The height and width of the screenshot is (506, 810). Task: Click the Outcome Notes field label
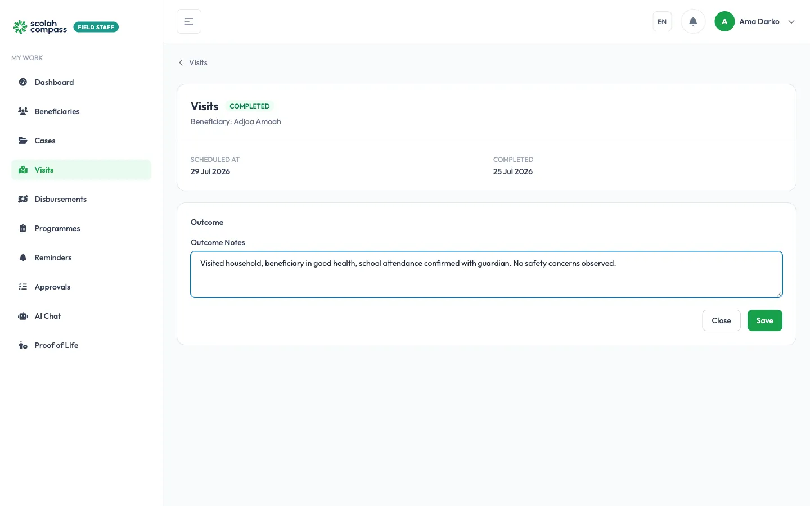[x=218, y=242]
